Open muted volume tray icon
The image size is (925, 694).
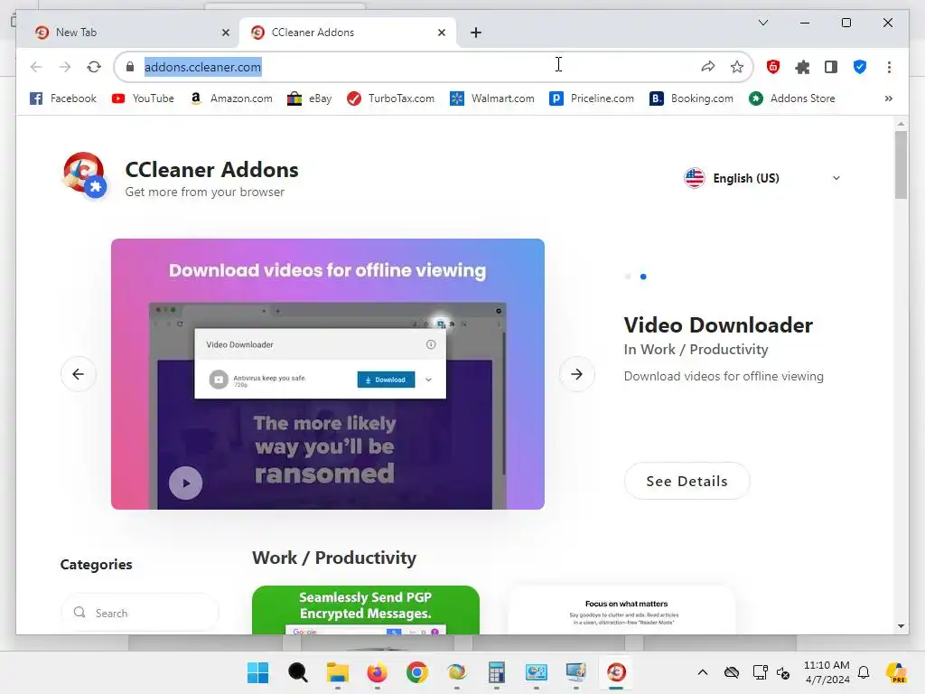click(x=783, y=672)
